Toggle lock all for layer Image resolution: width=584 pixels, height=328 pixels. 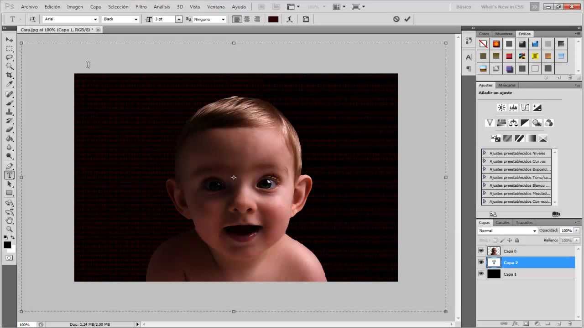517,240
